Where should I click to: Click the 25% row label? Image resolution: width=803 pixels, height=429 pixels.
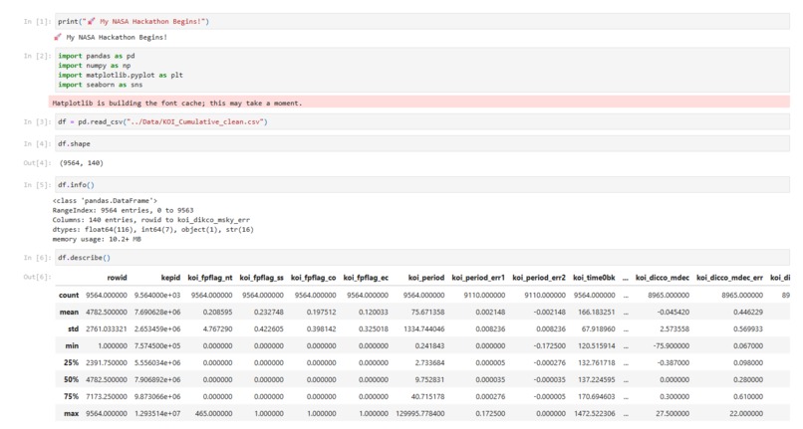[x=71, y=363]
